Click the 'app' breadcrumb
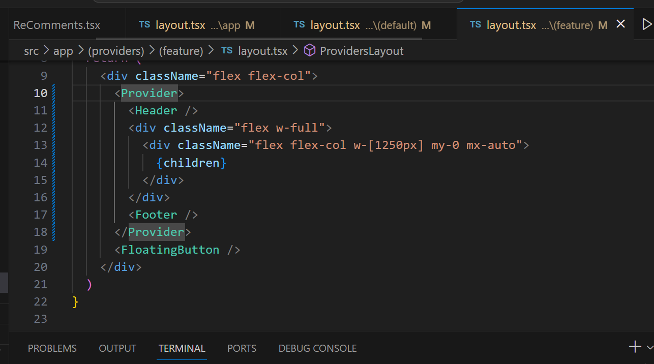This screenshot has width=654, height=364. [63, 51]
